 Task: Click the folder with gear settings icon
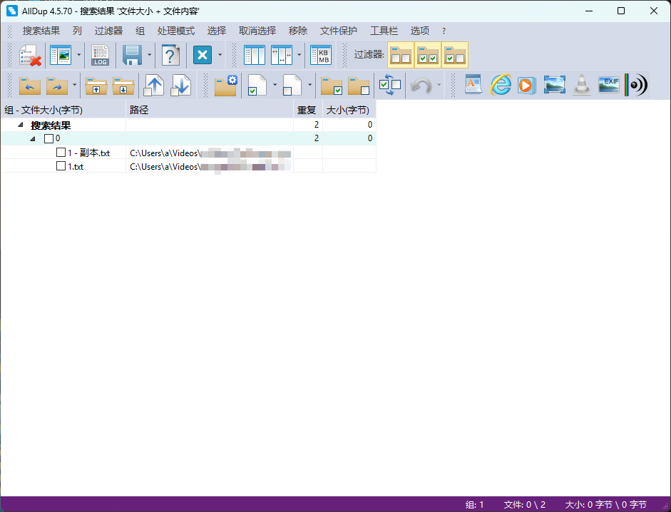[x=225, y=85]
